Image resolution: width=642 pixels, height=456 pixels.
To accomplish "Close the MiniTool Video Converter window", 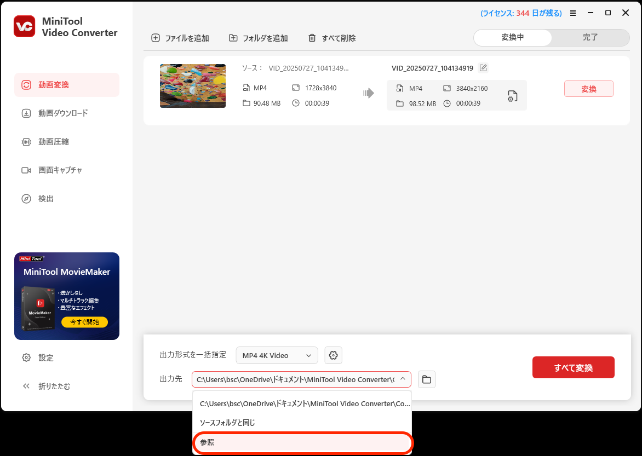I will 626,13.
